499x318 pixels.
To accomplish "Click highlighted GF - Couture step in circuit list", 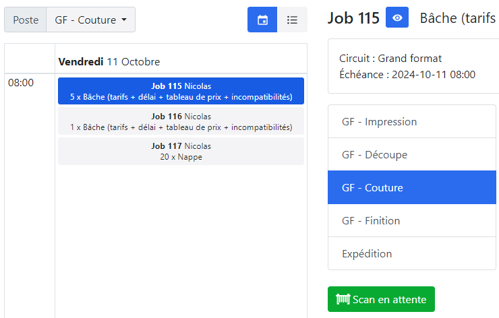I will [x=411, y=188].
